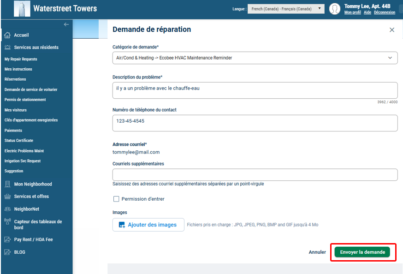Click the Numéro de téléphone field

[x=255, y=123]
